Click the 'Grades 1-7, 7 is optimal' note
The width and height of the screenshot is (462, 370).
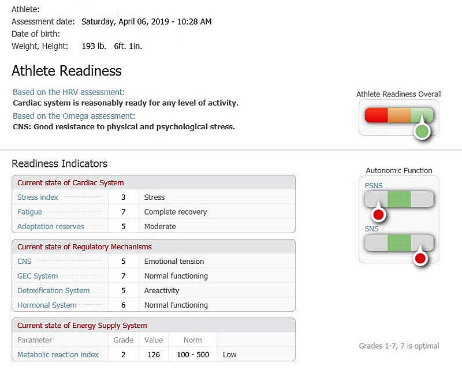point(399,346)
